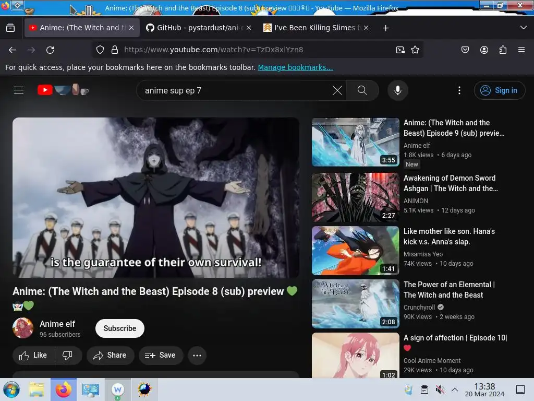Click the Sign in button
The height and width of the screenshot is (401, 534).
click(x=499, y=90)
